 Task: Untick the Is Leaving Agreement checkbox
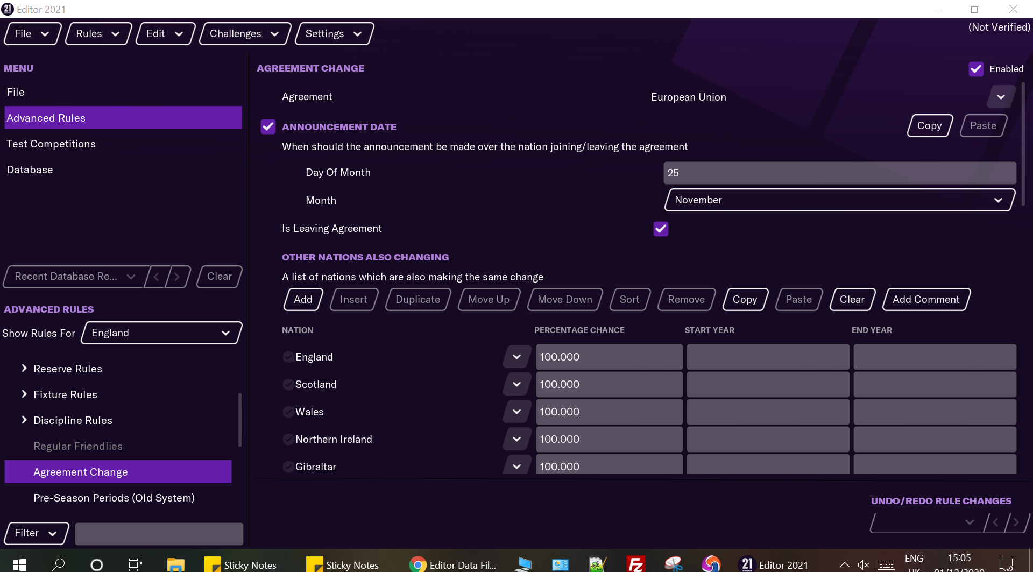661,229
